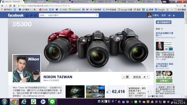Click the zoom magnifier icon in address bar
The width and height of the screenshot is (187, 105).
(x=177, y=6)
